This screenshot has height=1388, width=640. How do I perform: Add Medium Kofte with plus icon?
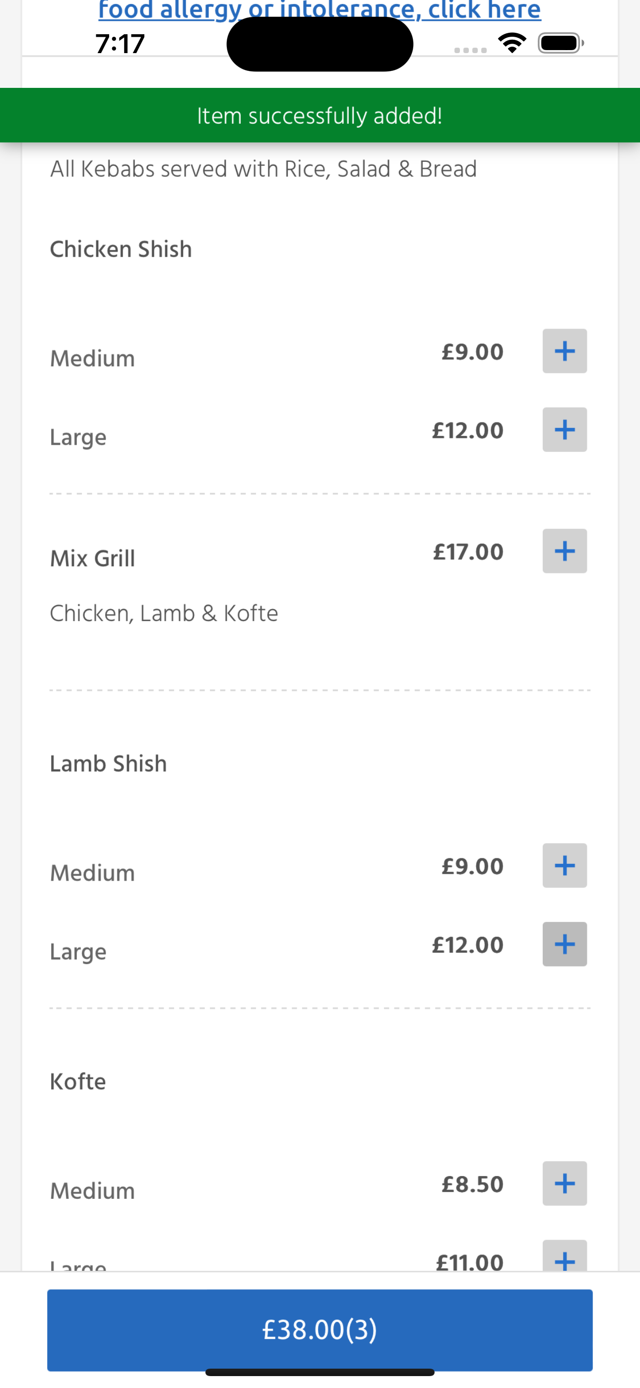click(565, 1183)
